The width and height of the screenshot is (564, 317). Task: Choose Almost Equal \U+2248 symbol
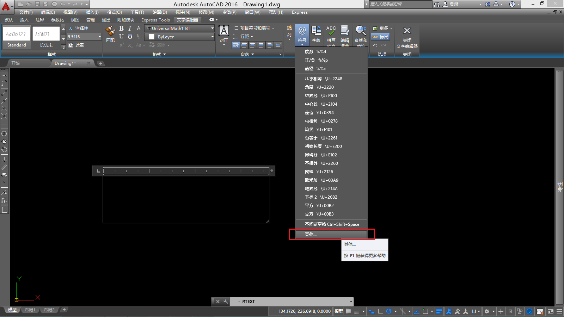[x=331, y=79]
